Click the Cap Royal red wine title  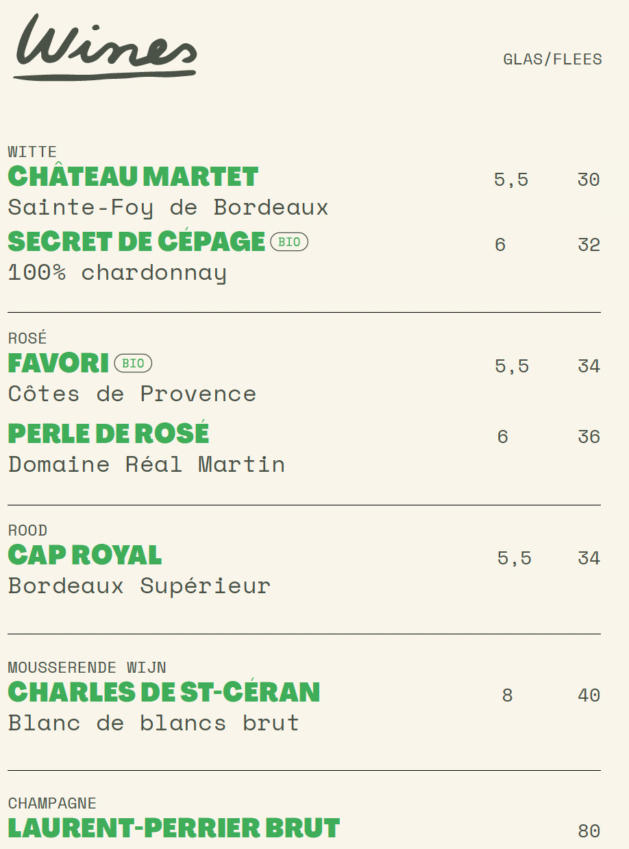click(x=85, y=555)
